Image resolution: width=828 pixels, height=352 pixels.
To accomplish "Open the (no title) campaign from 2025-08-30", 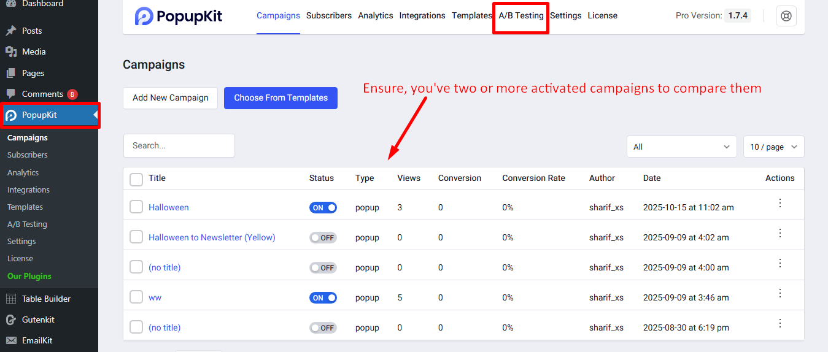I will [x=164, y=327].
